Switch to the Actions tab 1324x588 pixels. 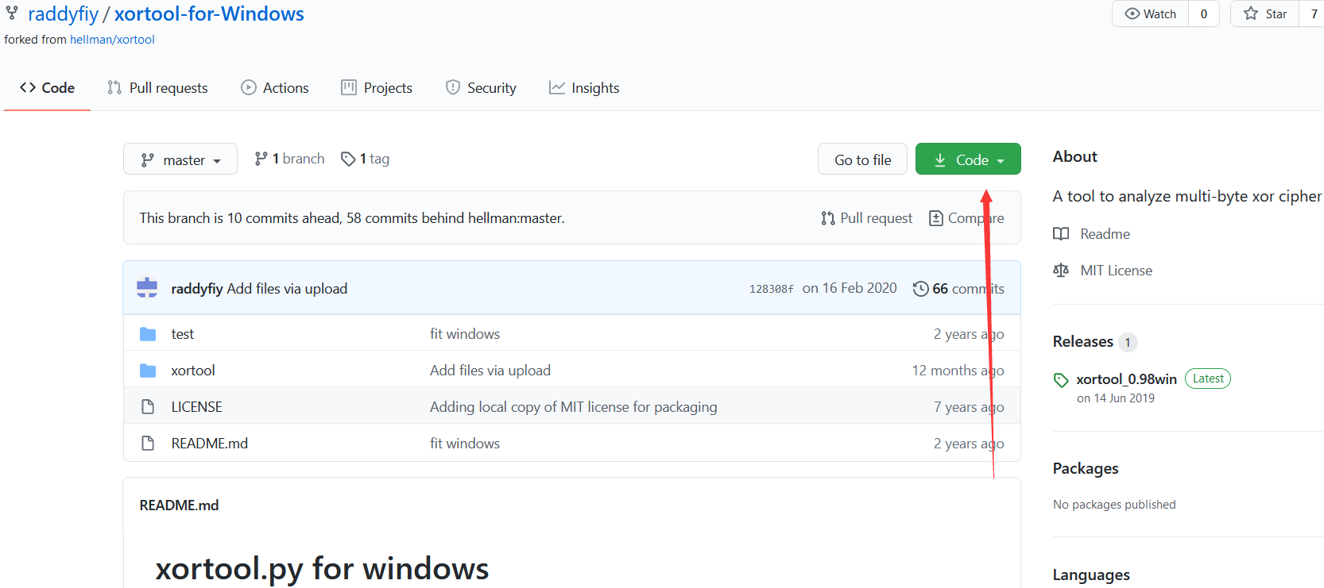click(275, 88)
